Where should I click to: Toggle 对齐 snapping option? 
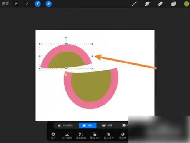point(53,136)
